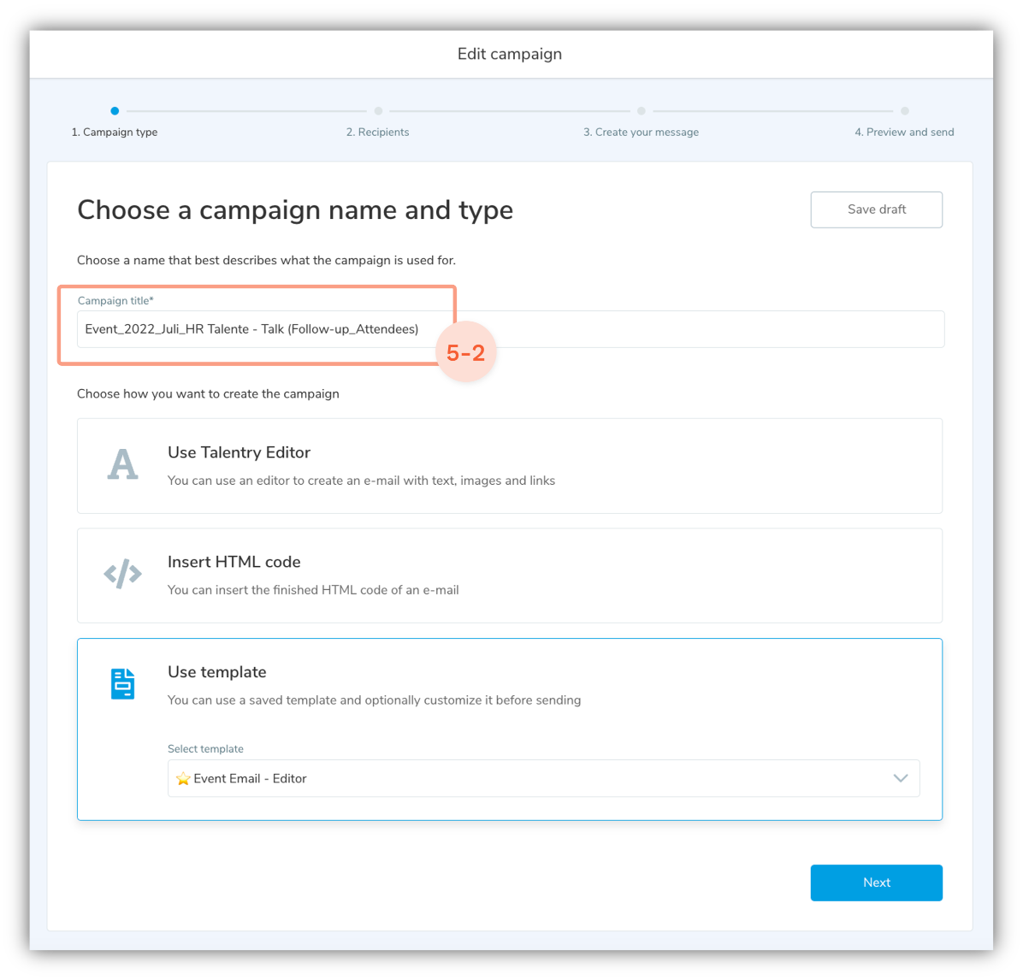Click the yellow star icon in template field

pyautogui.click(x=182, y=779)
